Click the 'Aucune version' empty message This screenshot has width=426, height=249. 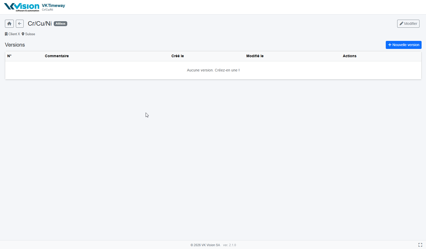[x=213, y=70]
